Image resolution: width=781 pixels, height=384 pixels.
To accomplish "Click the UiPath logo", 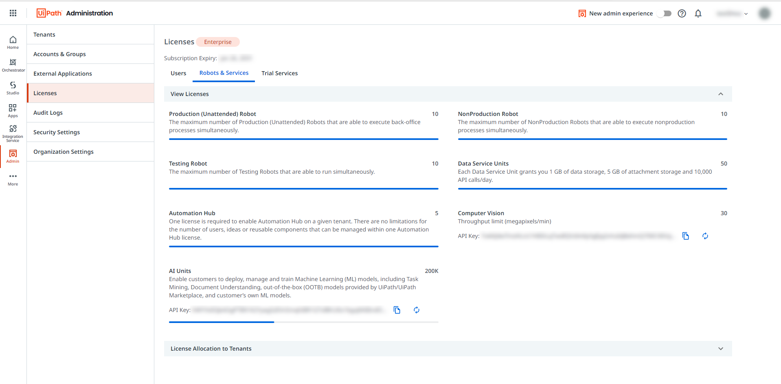I will (49, 13).
